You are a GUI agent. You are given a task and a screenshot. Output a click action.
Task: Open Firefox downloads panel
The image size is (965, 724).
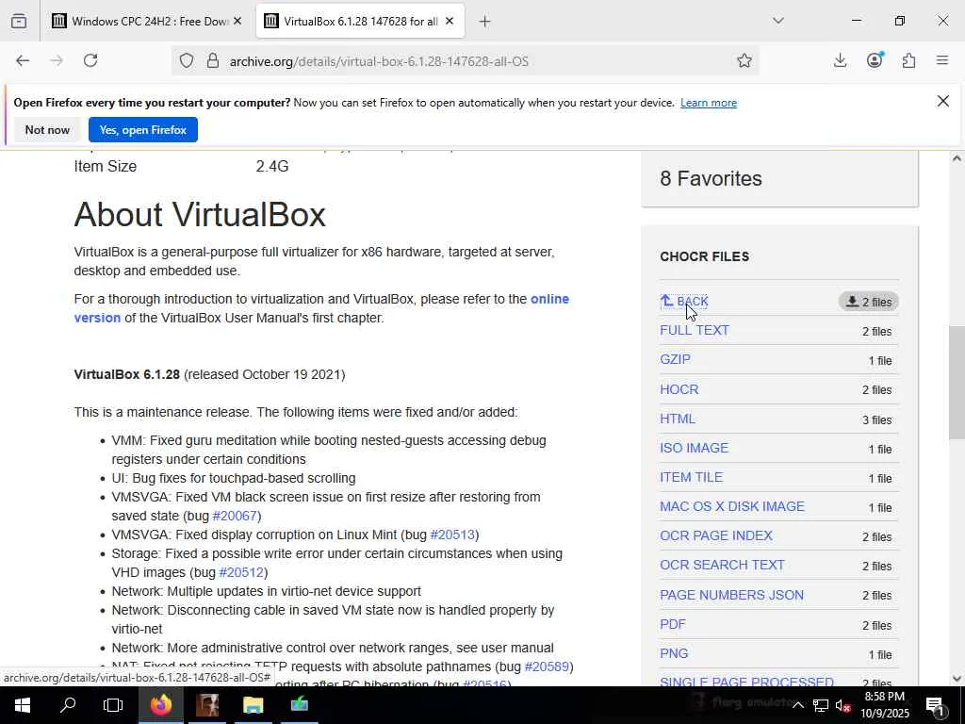[840, 60]
